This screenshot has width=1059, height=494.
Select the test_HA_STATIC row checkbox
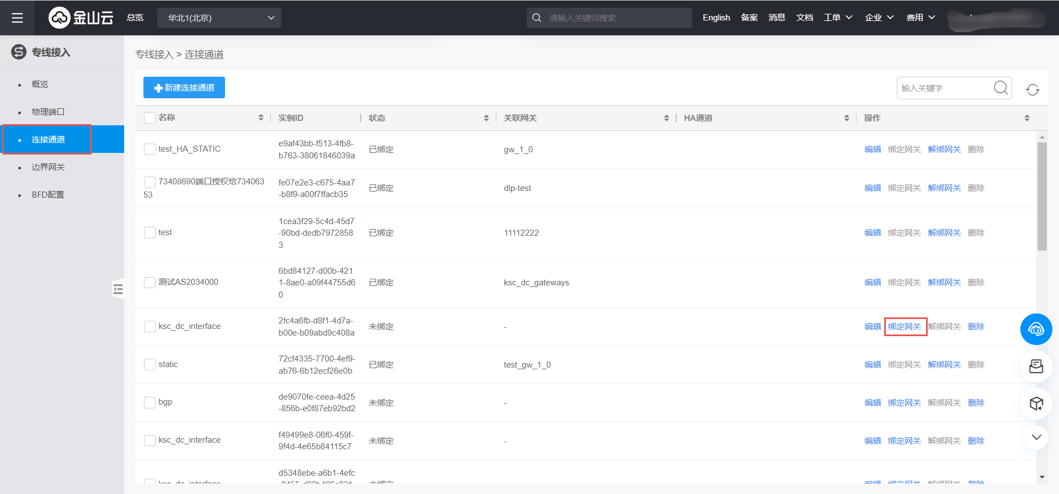149,149
